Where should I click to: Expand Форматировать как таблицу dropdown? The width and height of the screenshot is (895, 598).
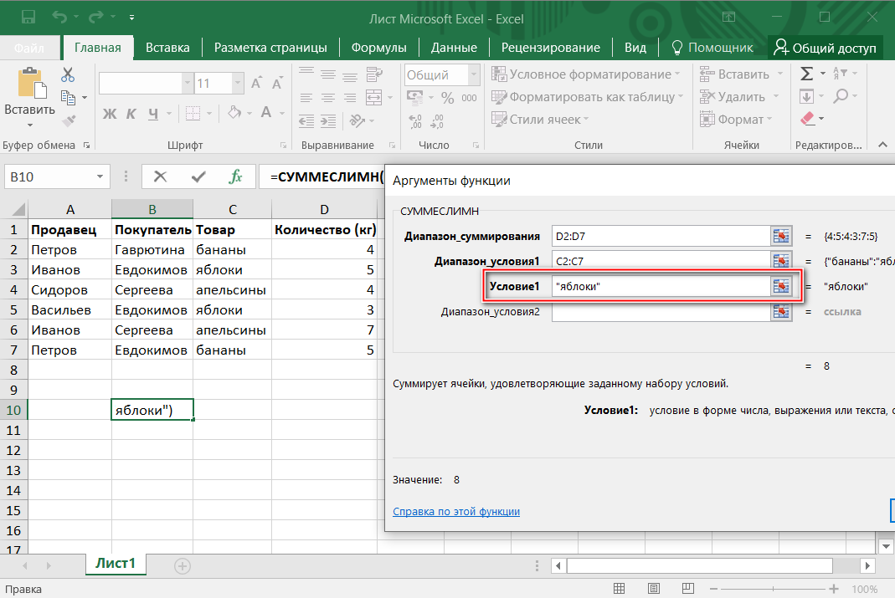click(681, 97)
